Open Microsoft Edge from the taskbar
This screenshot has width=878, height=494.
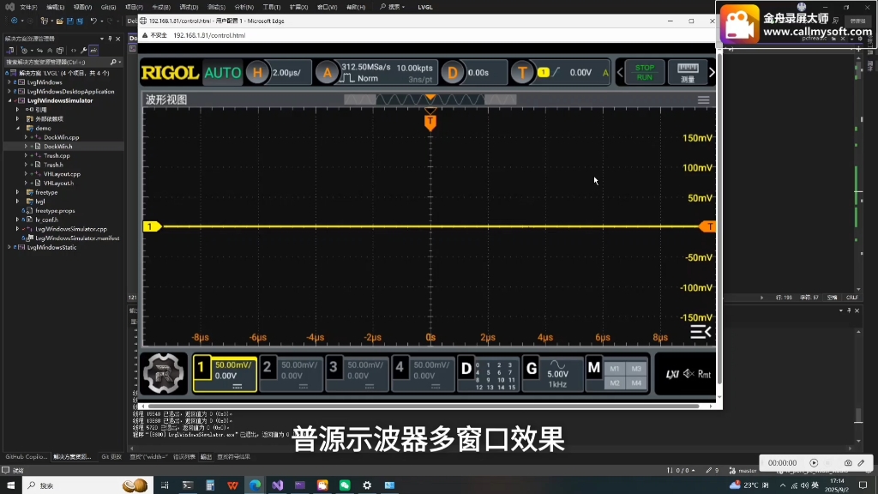click(255, 485)
